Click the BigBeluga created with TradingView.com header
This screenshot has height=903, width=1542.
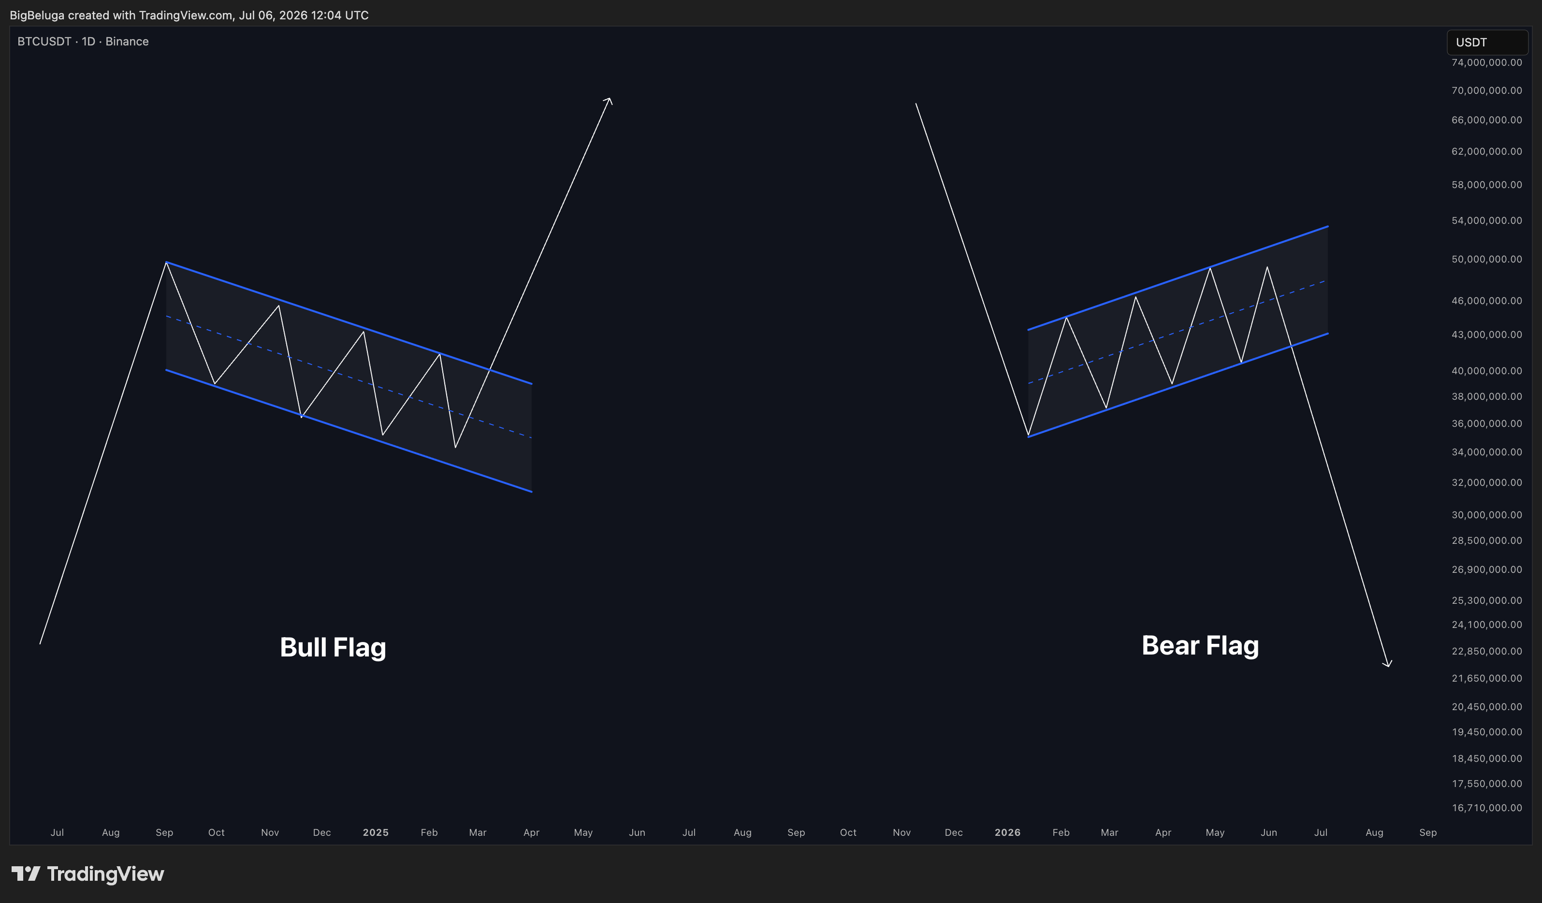pos(189,15)
